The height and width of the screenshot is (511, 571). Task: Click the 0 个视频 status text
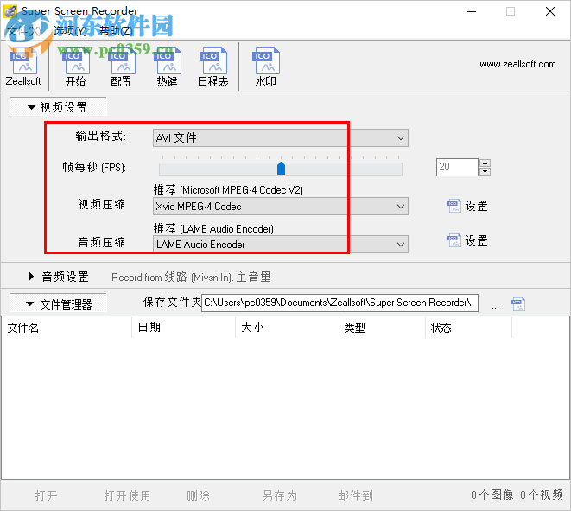click(542, 495)
